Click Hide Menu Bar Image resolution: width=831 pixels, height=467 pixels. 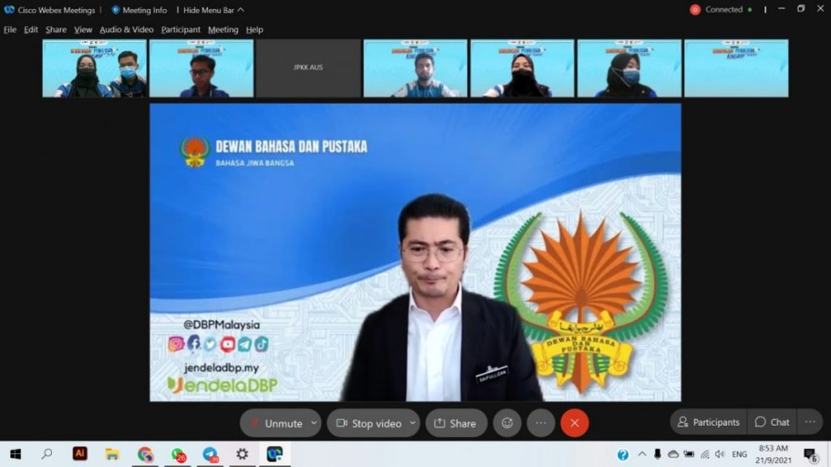coord(209,10)
